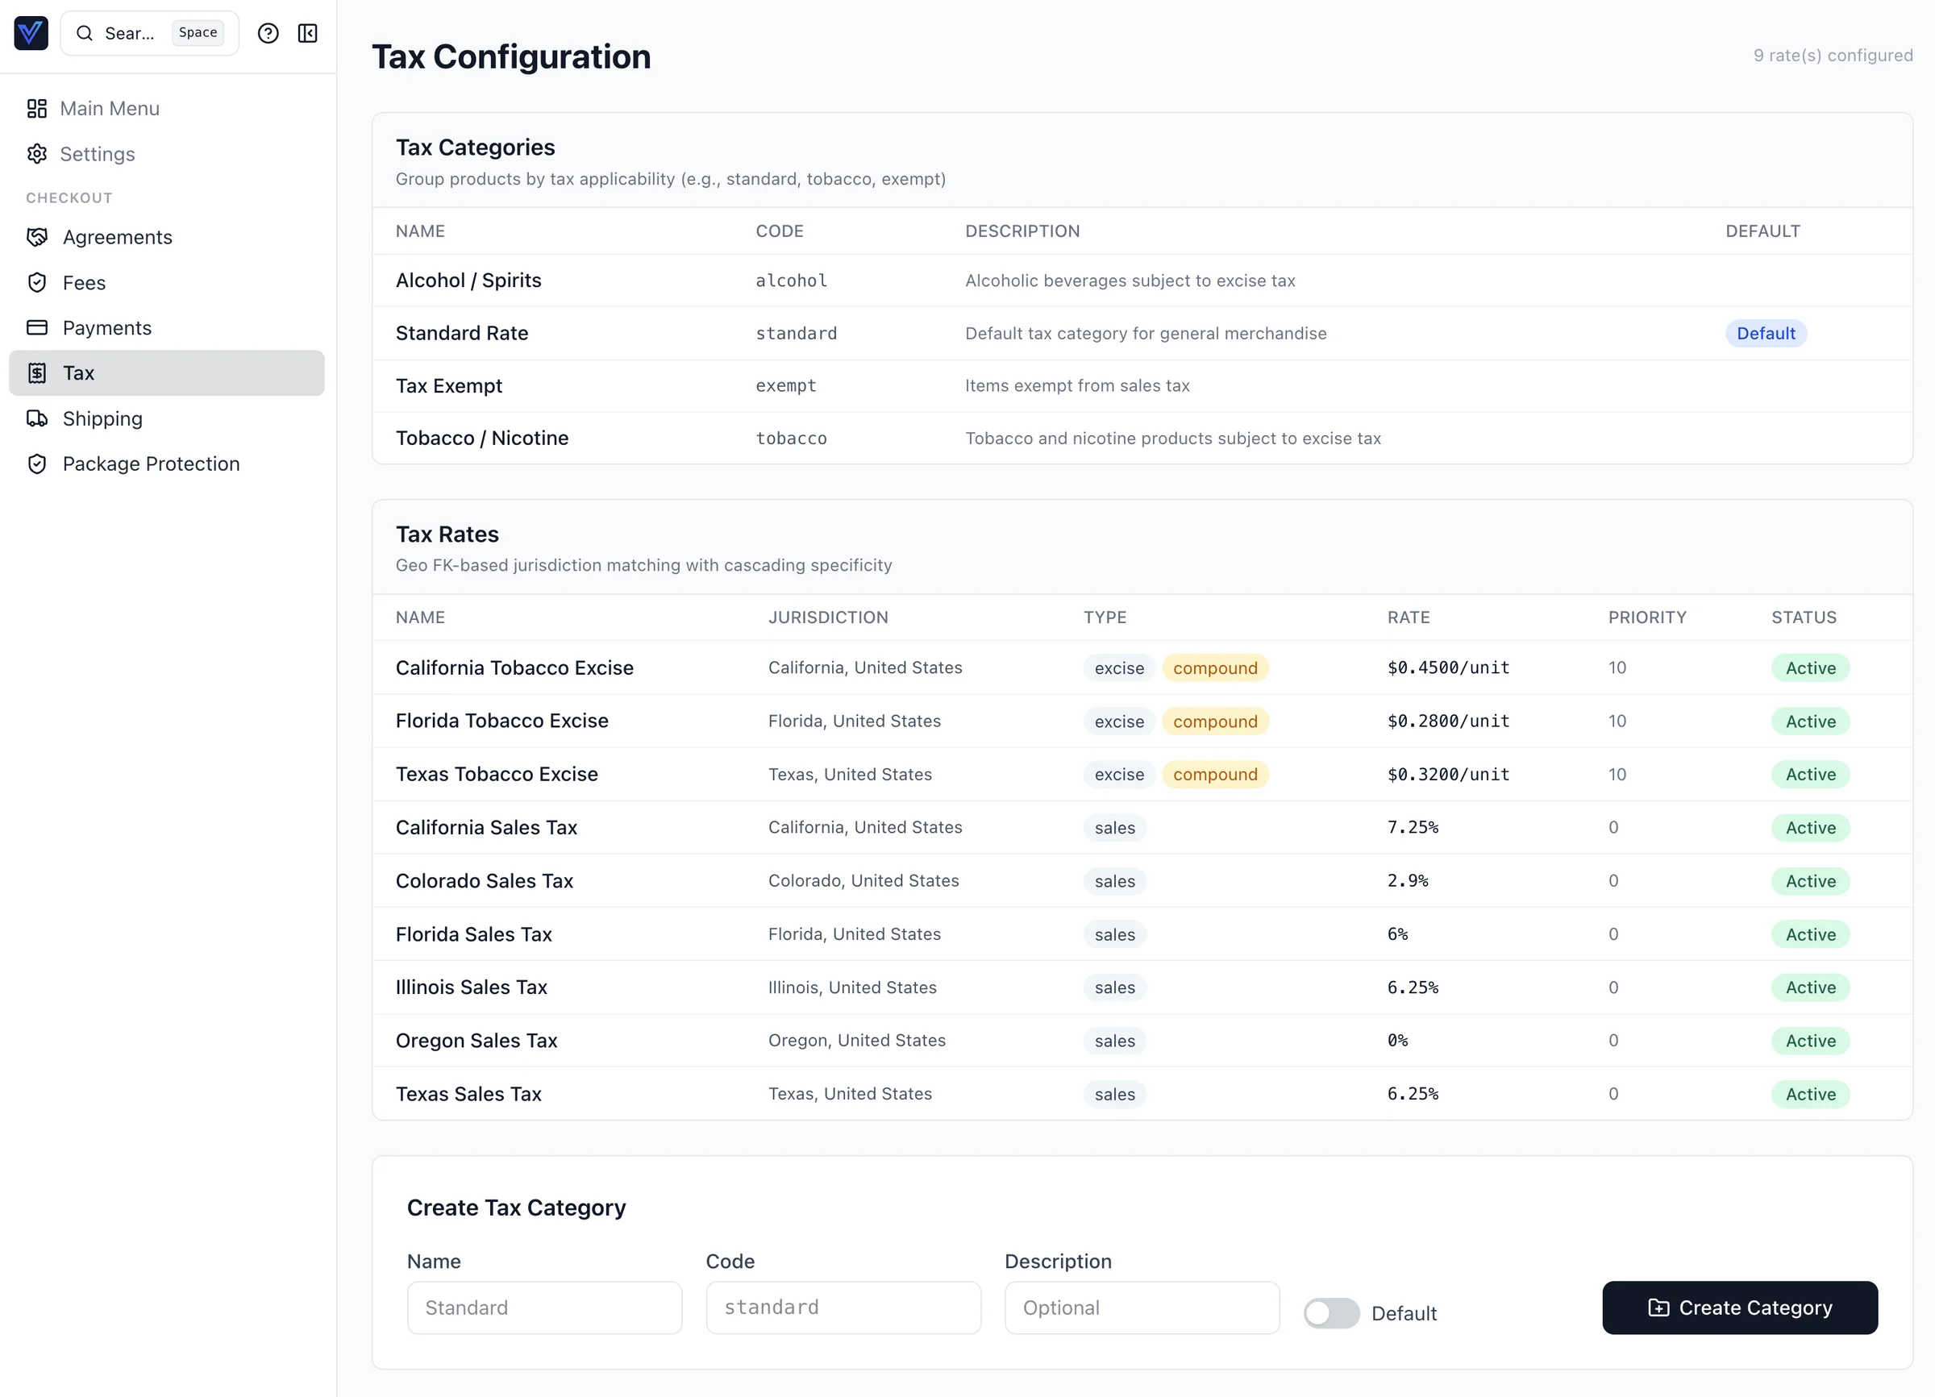Focus the Description Optional field
This screenshot has width=1935, height=1397.
point(1142,1308)
